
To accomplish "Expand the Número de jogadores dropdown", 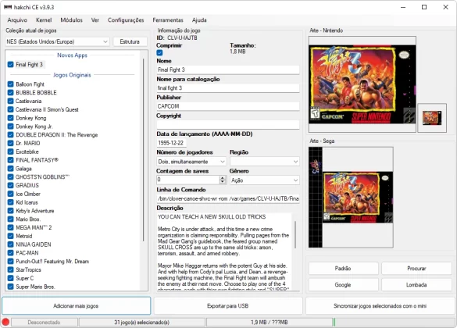I will click(x=191, y=162).
